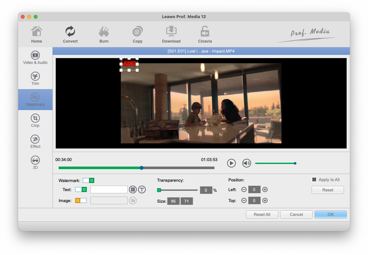Viewport: 368px width, 255px height.
Task: Open the Convert module in toolbar
Action: pos(70,35)
